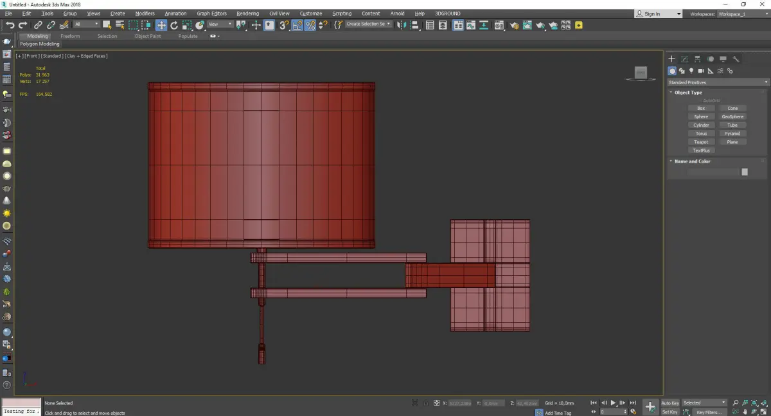Click the Select and Link chain icon

[38, 25]
